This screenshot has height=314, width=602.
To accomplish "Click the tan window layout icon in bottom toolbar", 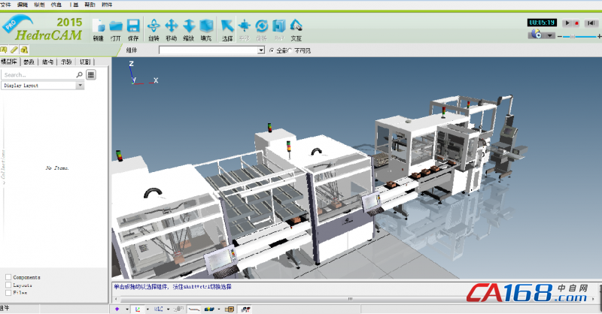I will pos(230,309).
